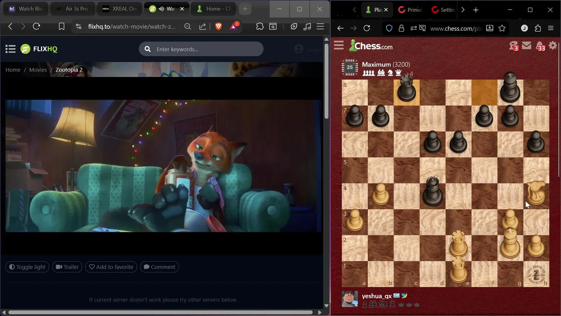
Task: Click the Chess.com logo
Action: (371, 46)
